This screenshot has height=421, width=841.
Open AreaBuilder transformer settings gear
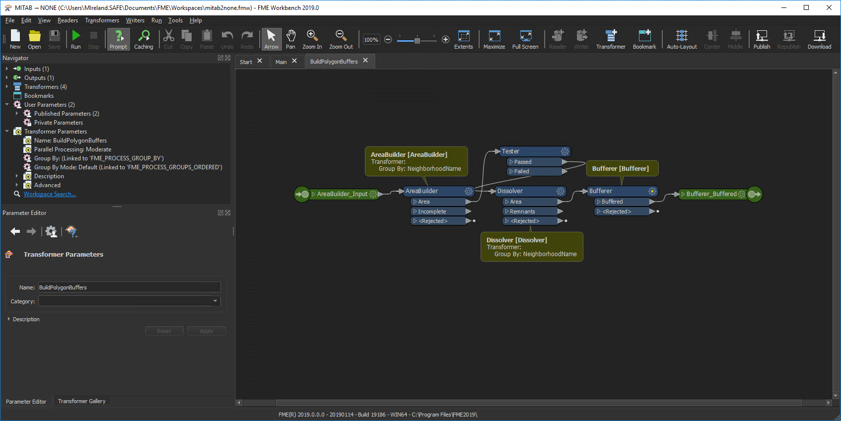468,191
